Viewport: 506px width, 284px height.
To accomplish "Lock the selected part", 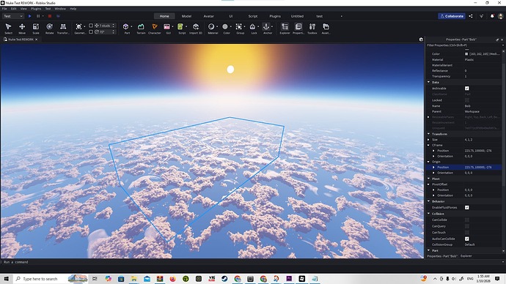I will 253,29.
